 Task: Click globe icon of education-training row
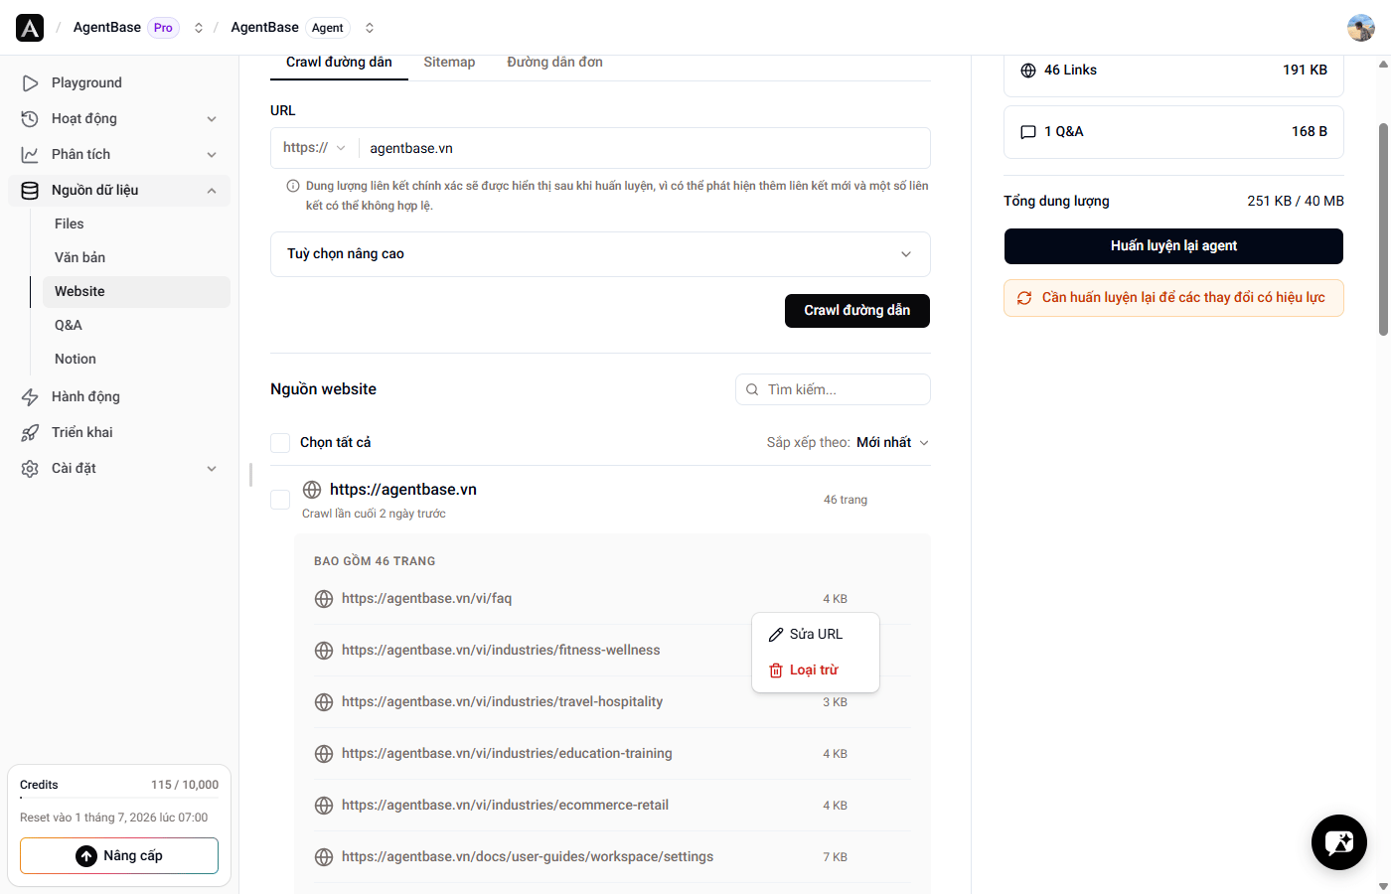[324, 754]
